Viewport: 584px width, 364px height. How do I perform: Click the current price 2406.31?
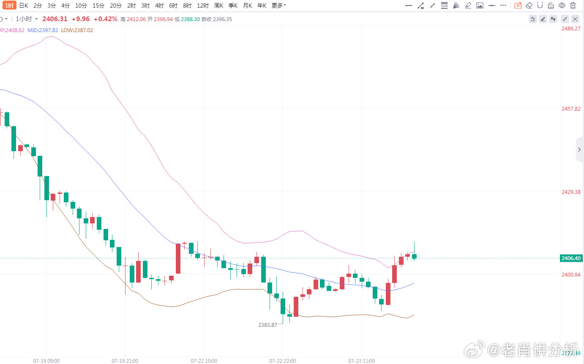point(55,19)
